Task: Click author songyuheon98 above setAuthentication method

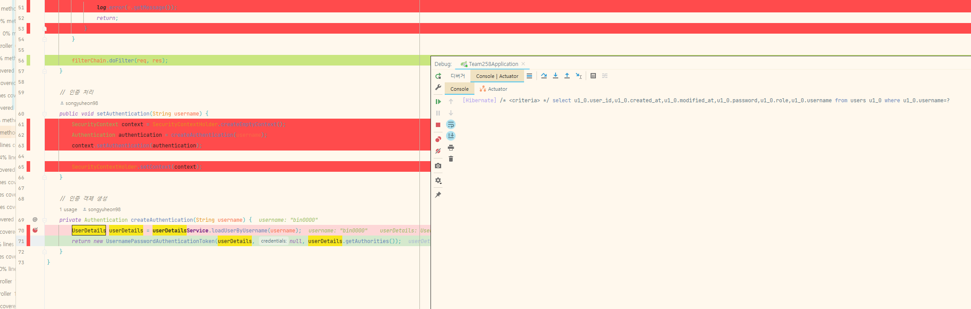Action: 79,103
